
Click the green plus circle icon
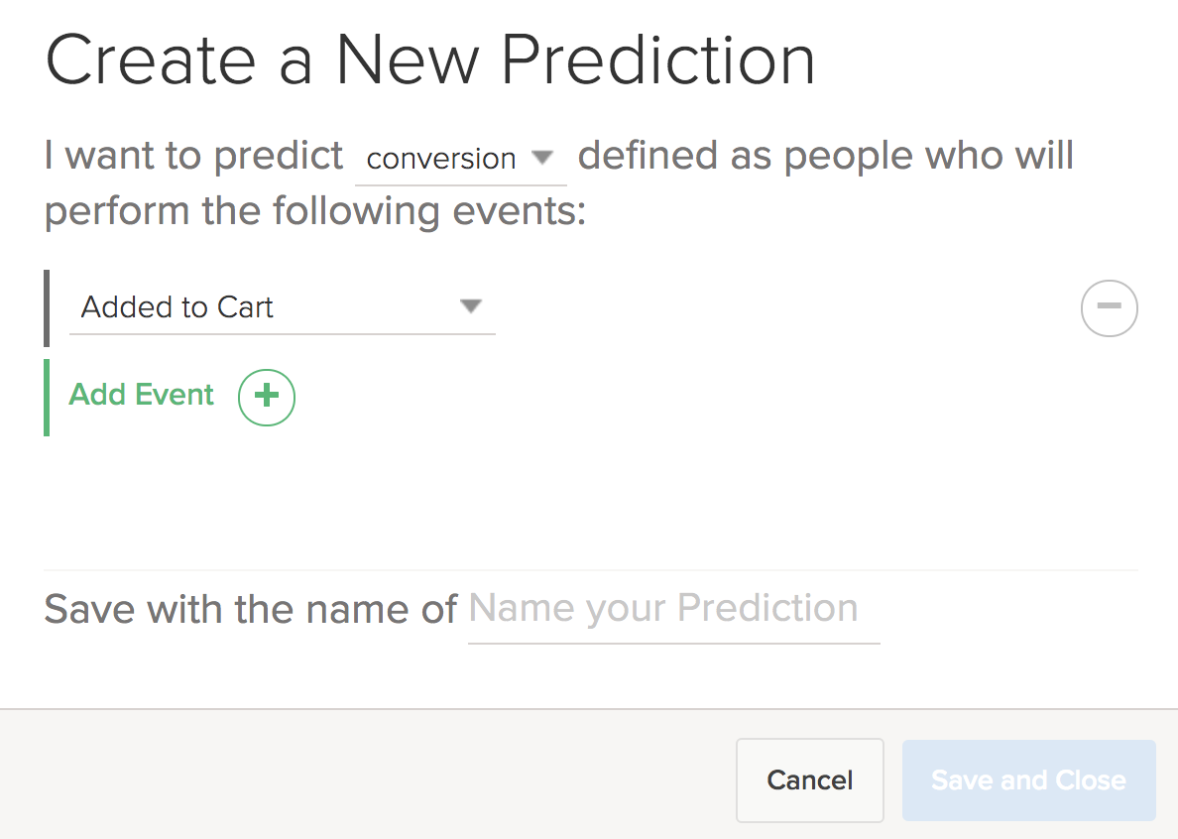(x=266, y=396)
